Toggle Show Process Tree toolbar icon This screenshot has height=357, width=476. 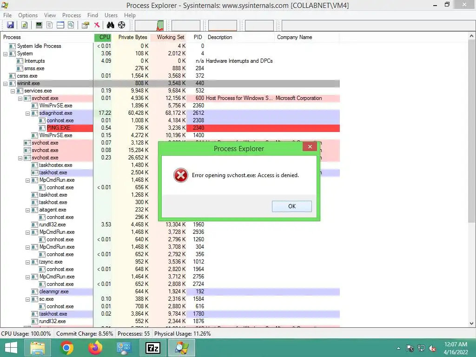point(49,25)
